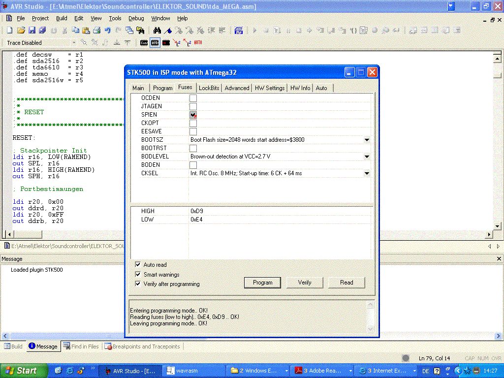This screenshot has width=504, height=378.
Task: Click the Print toolbar icon
Action: pyautogui.click(x=97, y=31)
